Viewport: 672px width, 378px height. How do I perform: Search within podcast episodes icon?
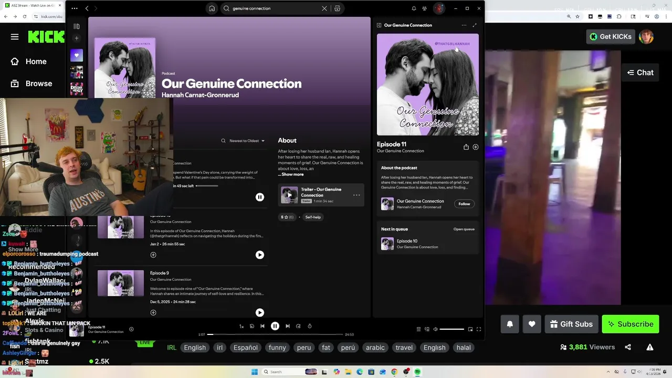tap(223, 141)
